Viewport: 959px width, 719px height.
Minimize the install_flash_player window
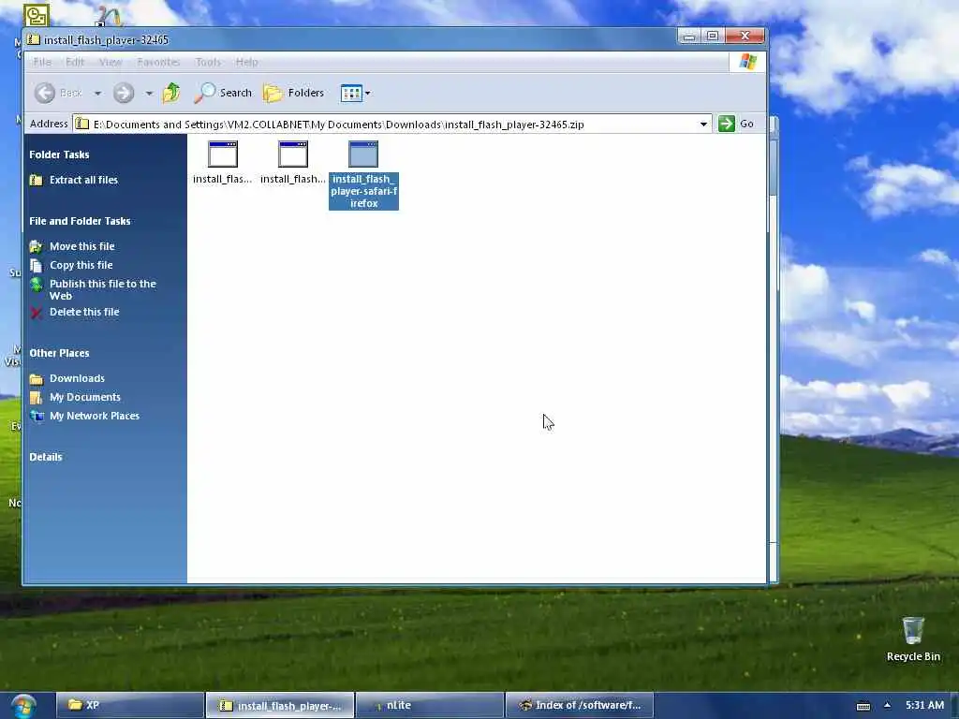pos(689,37)
